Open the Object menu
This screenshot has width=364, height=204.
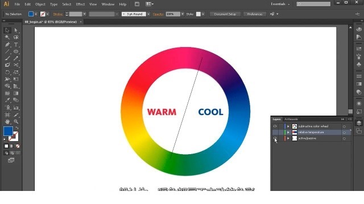tap(40, 4)
